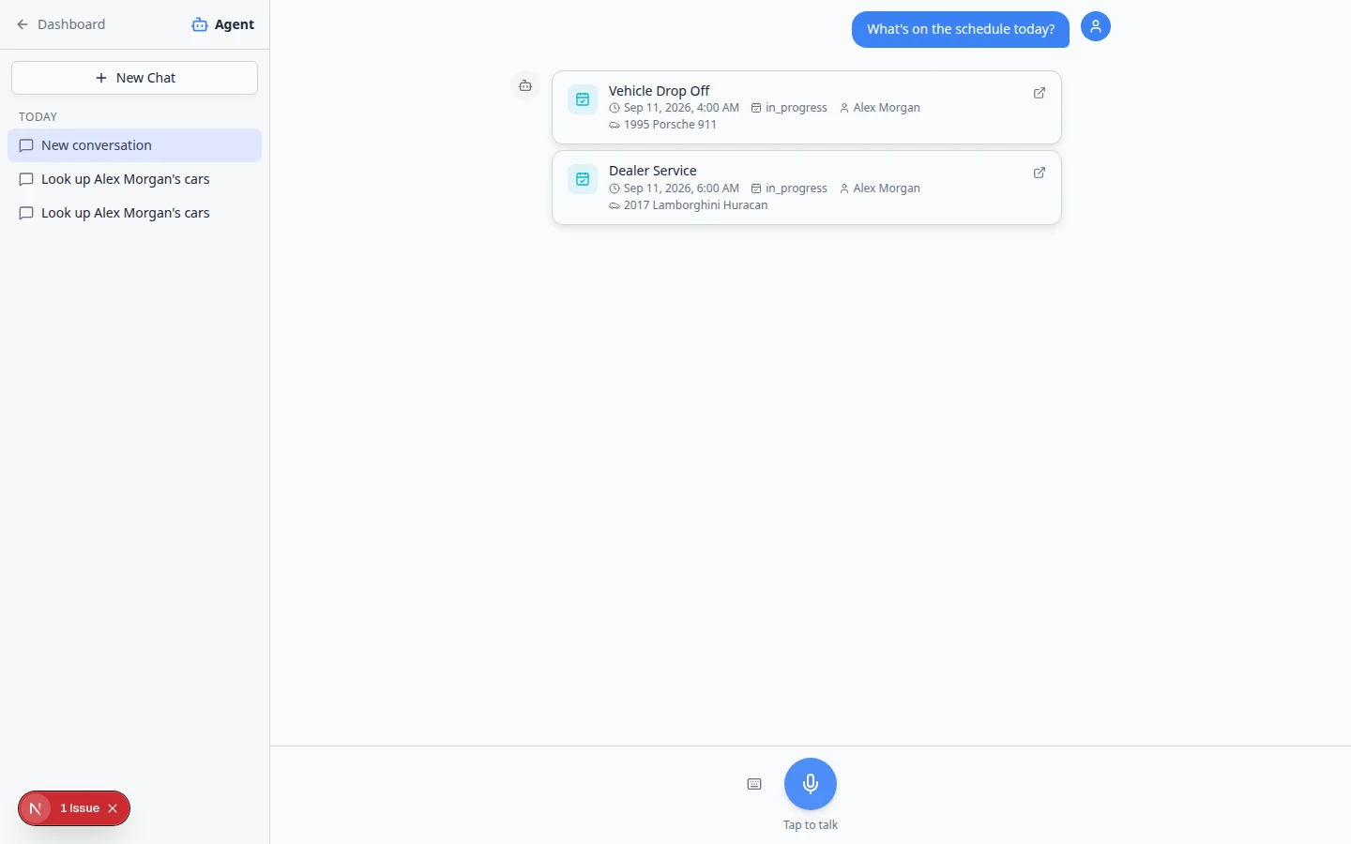This screenshot has height=844, width=1351.
Task: Click the TODAY section heading
Action: click(38, 117)
